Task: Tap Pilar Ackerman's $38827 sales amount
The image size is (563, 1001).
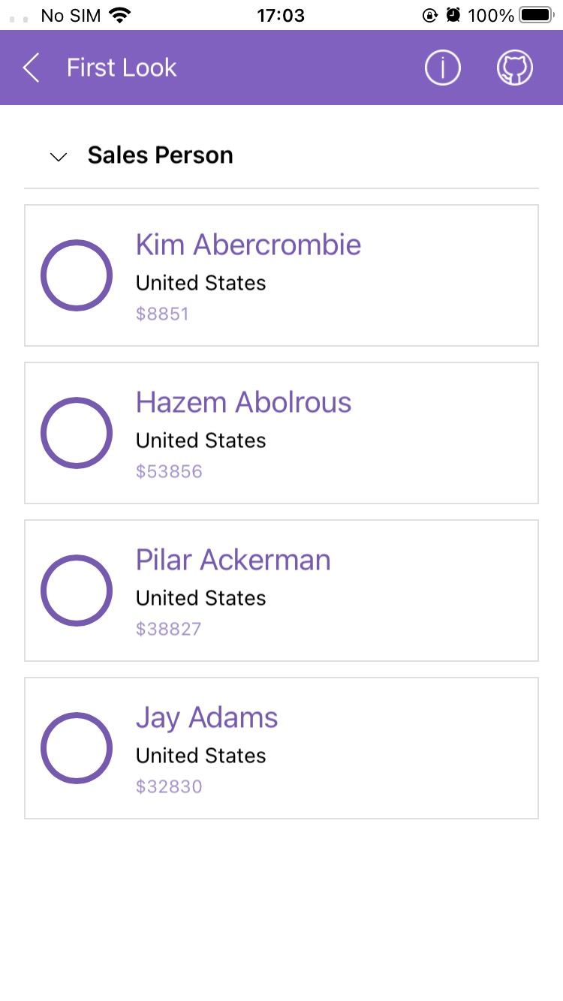Action: tap(168, 629)
